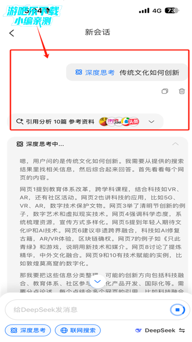Tap the 头条 source icon

click(x=134, y=121)
